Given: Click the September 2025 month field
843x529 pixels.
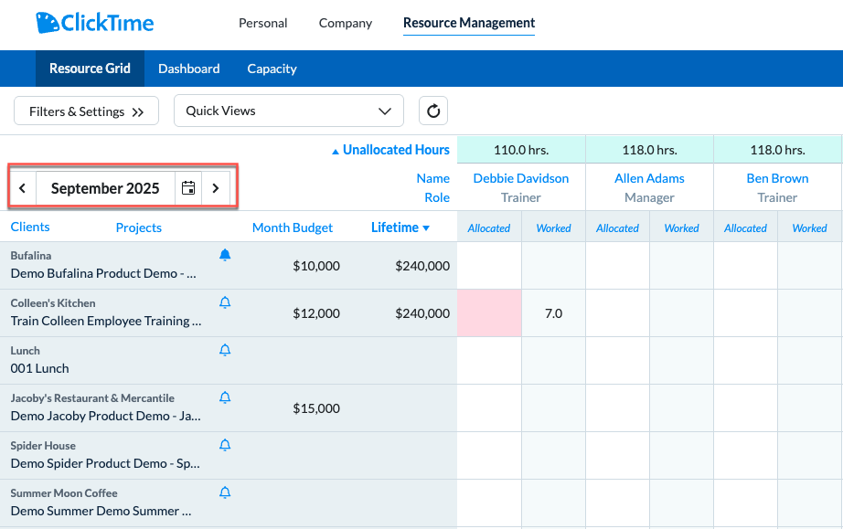Looking at the screenshot, I should point(105,188).
